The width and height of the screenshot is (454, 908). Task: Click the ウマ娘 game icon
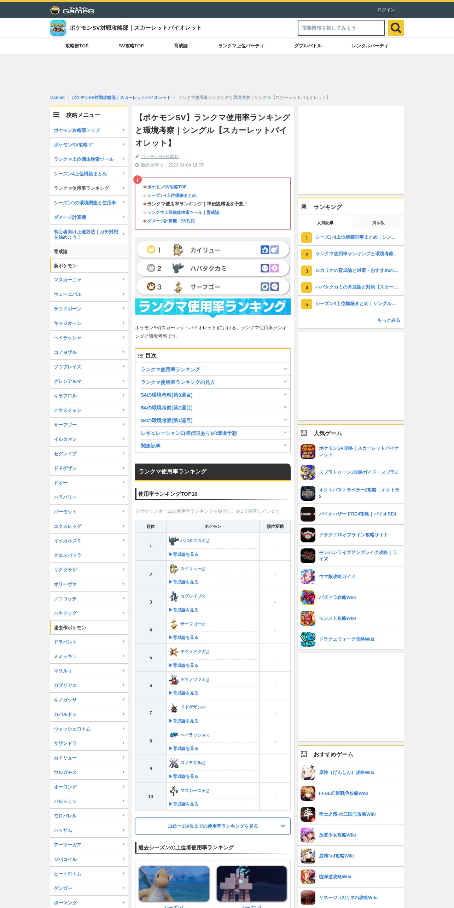point(308,577)
